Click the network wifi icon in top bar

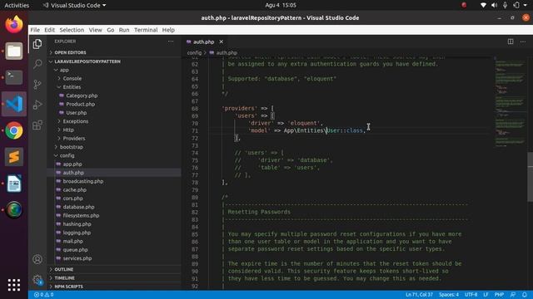pyautogui.click(x=483, y=5)
